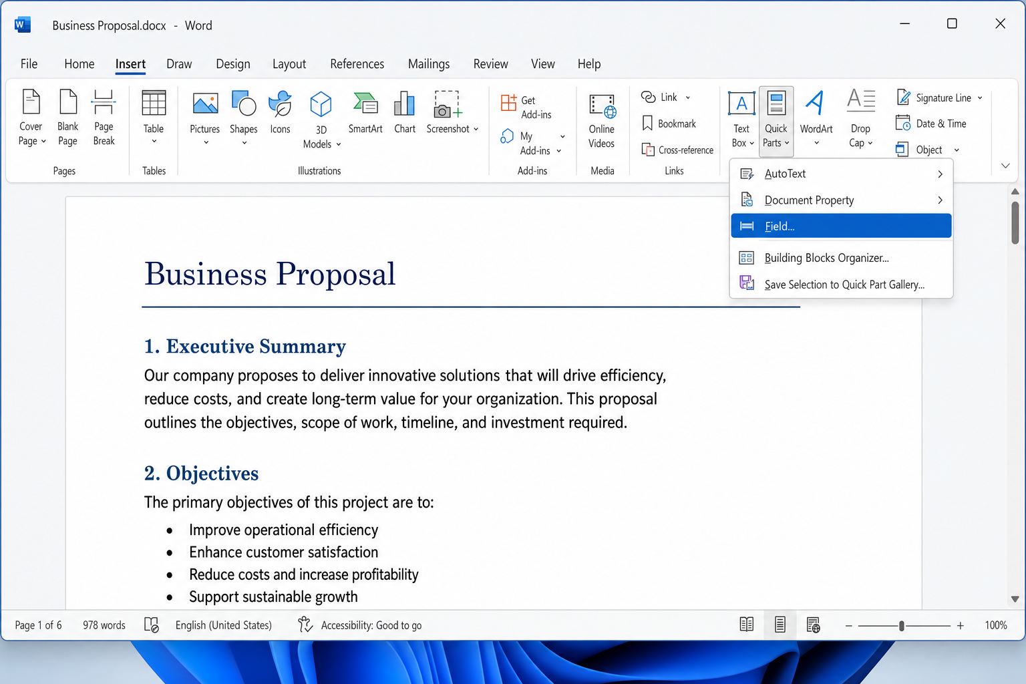
Task: Insert Online Videos
Action: click(602, 121)
